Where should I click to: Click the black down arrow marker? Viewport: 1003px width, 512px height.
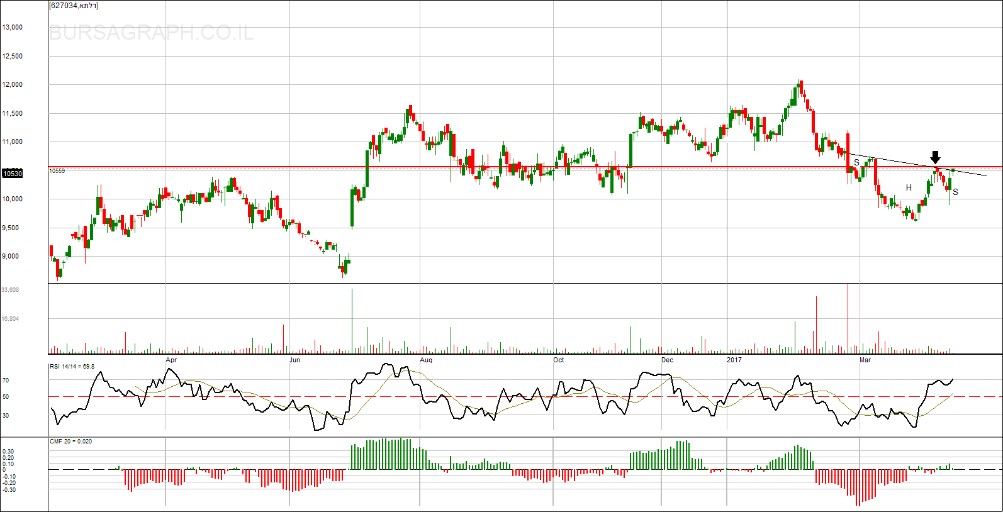tap(935, 157)
